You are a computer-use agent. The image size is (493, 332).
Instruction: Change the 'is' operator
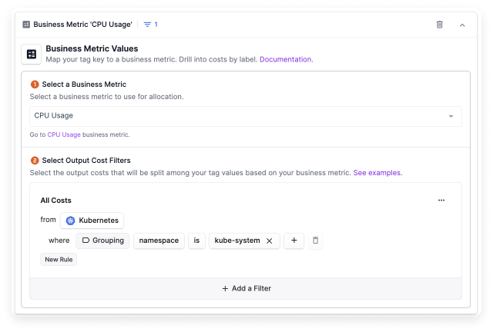click(196, 241)
